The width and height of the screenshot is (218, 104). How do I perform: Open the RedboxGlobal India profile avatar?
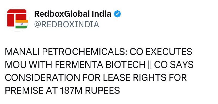[17, 19]
